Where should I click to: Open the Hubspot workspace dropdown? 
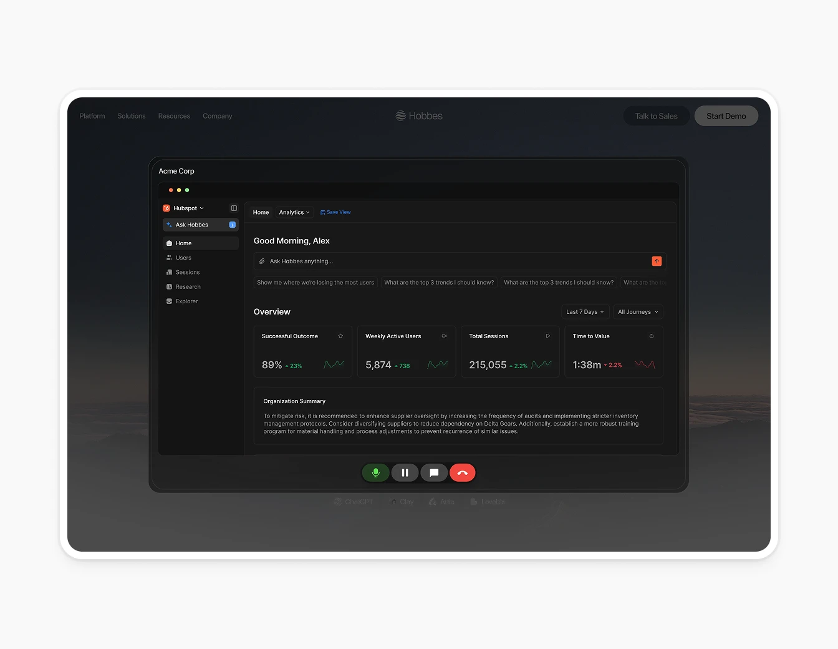tap(185, 208)
